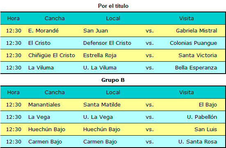Select the Santa Victoria visitor cell
Viewport: 226px width, 148px height.
coord(198,55)
